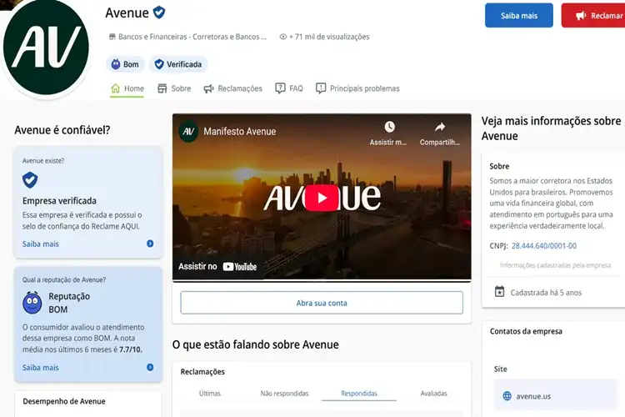625x417 pixels.
Task: Click 'Cadastrada há 5 anos' text
Action: click(546, 293)
